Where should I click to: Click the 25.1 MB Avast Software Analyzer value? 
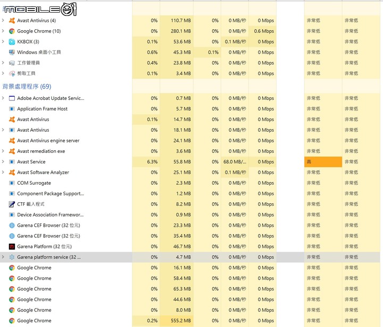coord(182,173)
